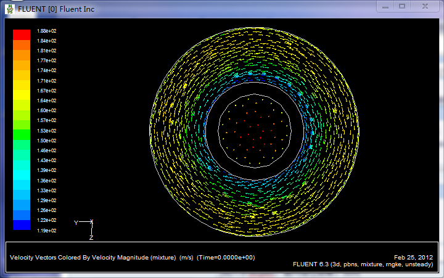Select the 1.81e+02 legend value
444x278 pixels.
pyautogui.click(x=47, y=51)
